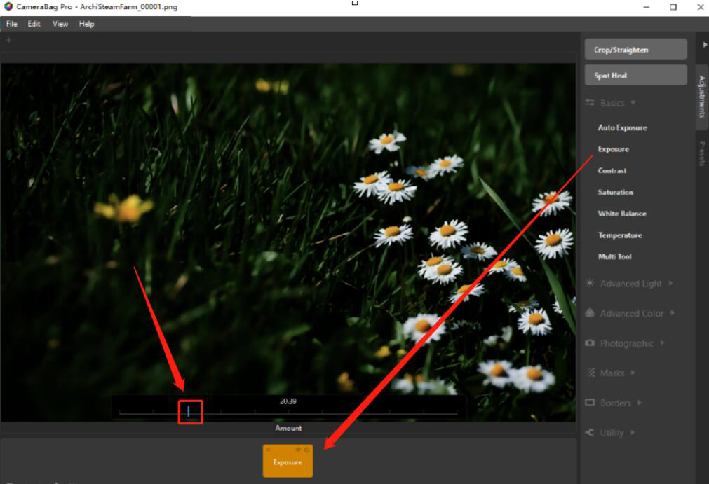Click the Borders frame icon

[x=590, y=403]
